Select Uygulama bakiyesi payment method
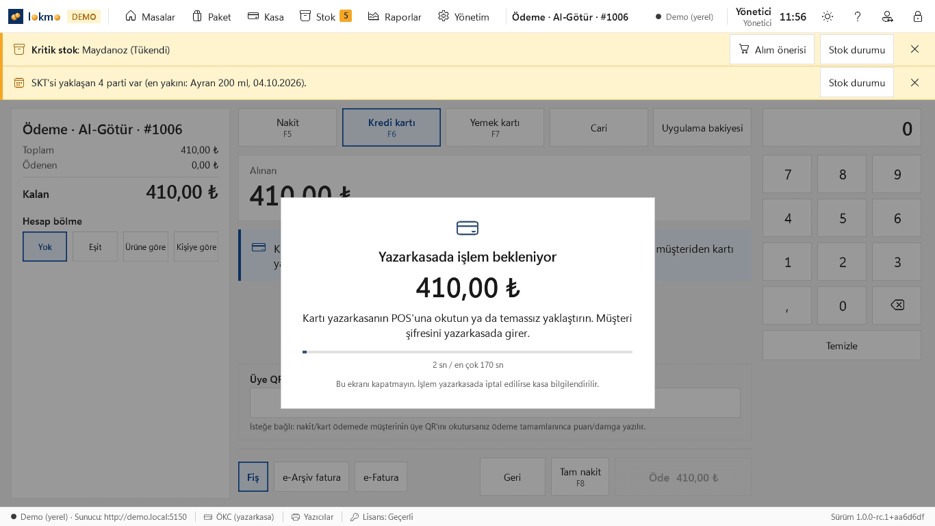Image resolution: width=935 pixels, height=526 pixels. 702,127
